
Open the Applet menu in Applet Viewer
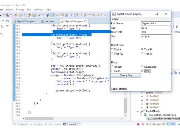(x=116, y=19)
